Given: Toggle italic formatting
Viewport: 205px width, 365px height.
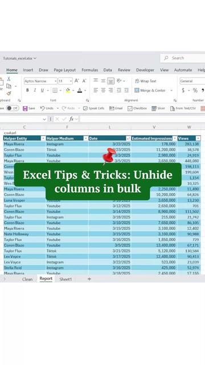Looking at the screenshot, I should tap(35, 90).
